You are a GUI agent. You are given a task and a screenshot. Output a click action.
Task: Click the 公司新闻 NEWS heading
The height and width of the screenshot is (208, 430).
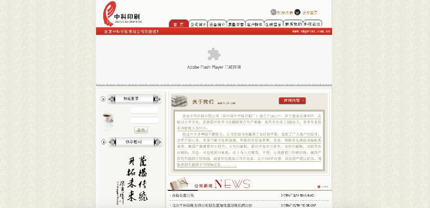tap(222, 184)
